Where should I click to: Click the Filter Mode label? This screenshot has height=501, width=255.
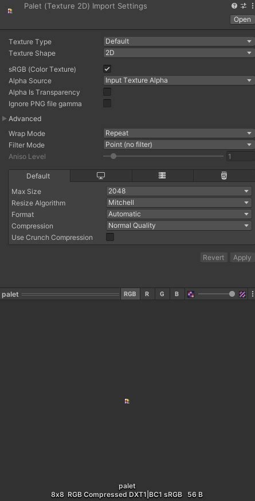click(x=26, y=145)
